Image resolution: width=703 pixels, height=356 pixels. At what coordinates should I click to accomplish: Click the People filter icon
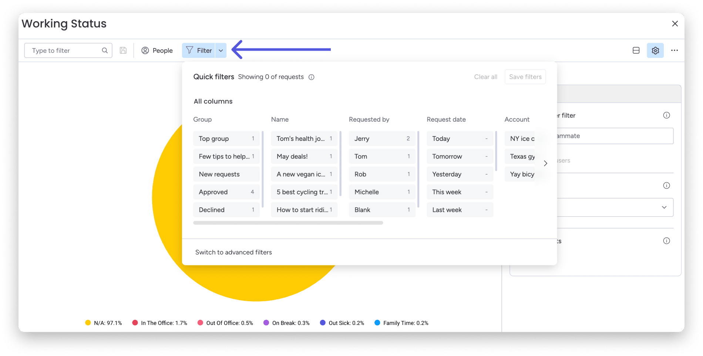(145, 50)
